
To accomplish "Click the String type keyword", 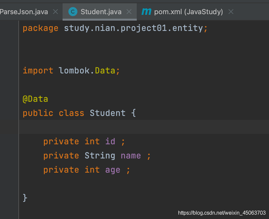I will point(100,156).
